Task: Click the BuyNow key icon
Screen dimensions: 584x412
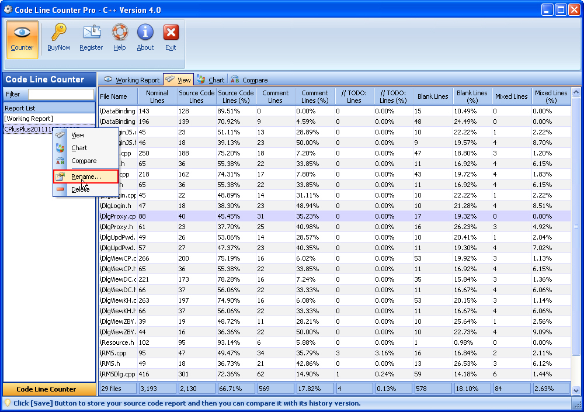Action: click(x=59, y=32)
